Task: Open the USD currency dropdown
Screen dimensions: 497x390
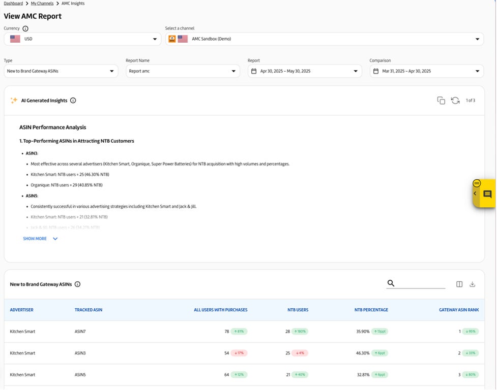Action: (x=82, y=39)
